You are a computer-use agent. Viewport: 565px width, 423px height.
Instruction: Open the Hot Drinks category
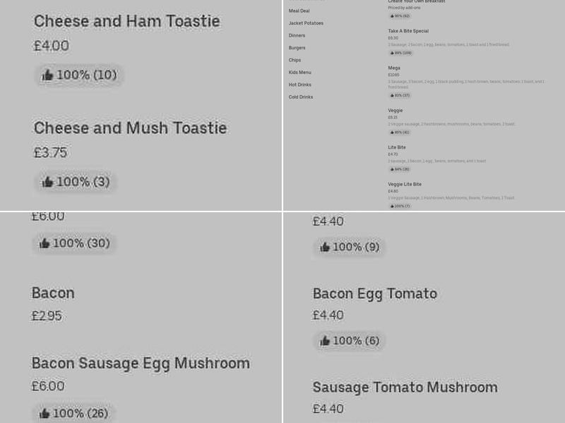(x=299, y=85)
